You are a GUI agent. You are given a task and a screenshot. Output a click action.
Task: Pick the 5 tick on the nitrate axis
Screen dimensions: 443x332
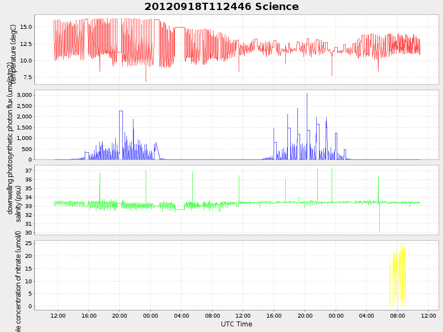coord(30,294)
